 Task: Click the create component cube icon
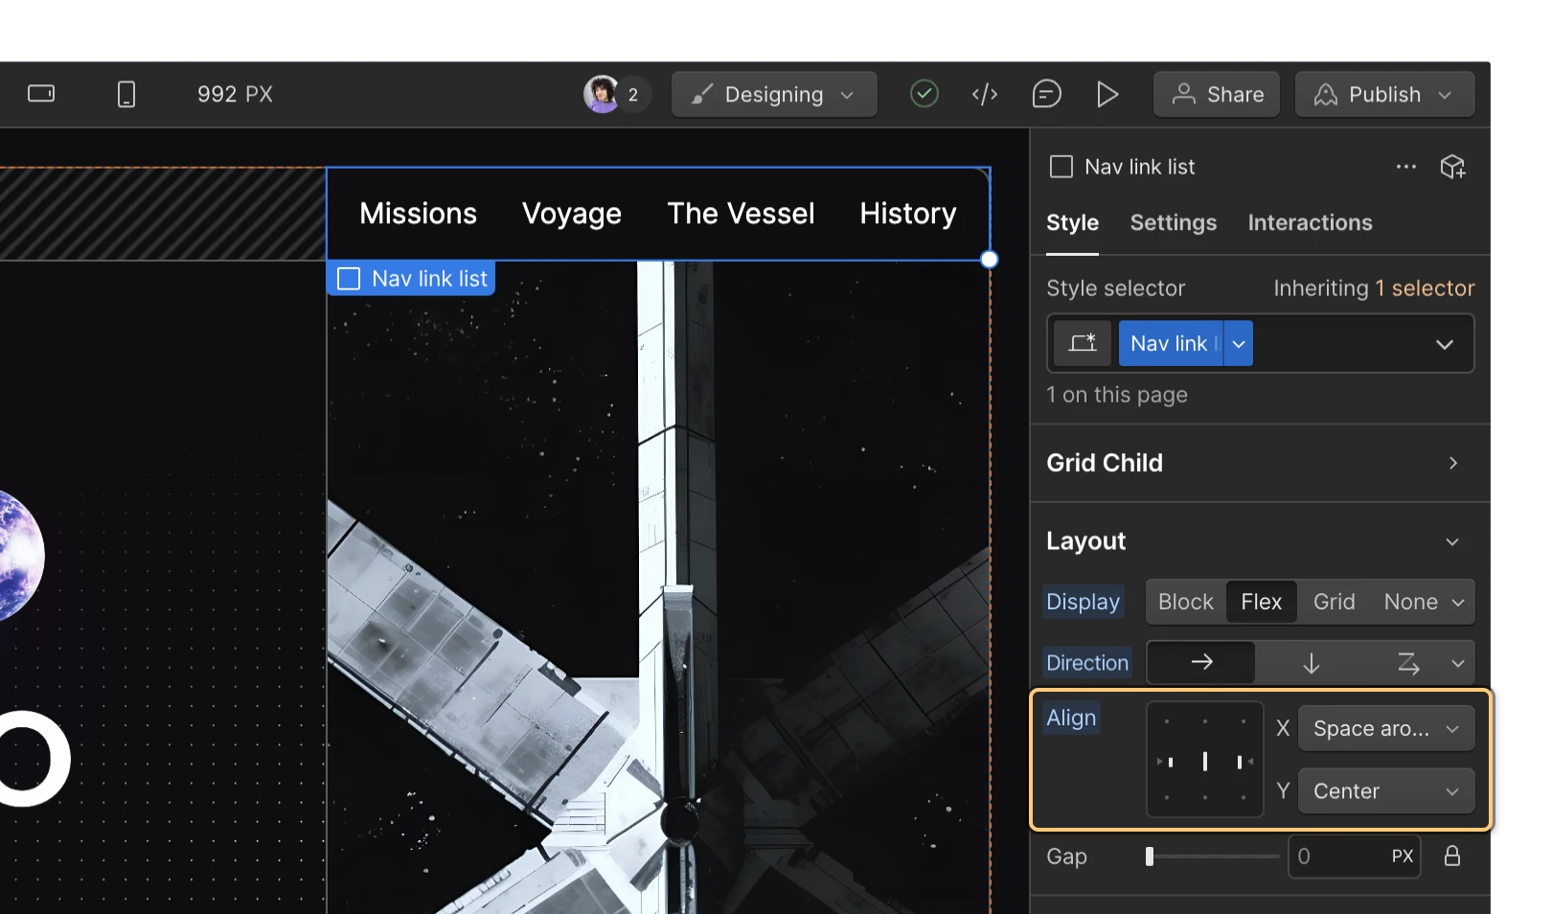tap(1452, 167)
